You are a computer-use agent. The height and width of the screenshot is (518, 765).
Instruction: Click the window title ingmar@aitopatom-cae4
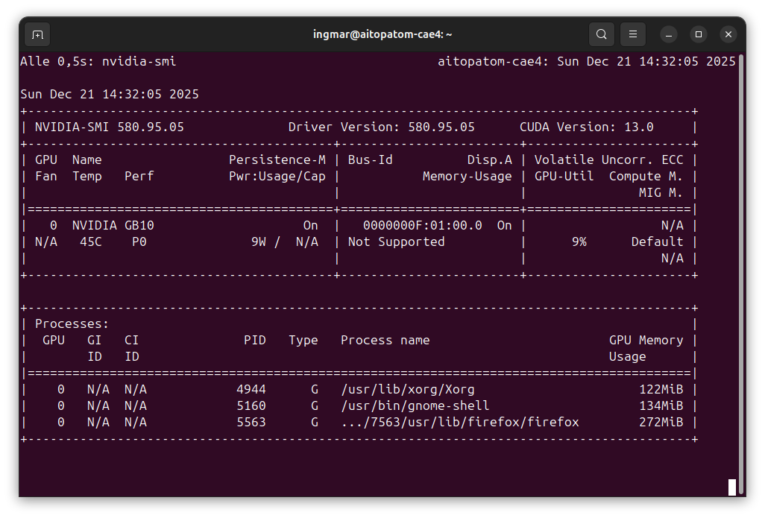click(x=382, y=34)
